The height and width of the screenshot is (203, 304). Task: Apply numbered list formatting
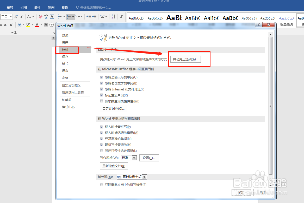tap(69, 17)
